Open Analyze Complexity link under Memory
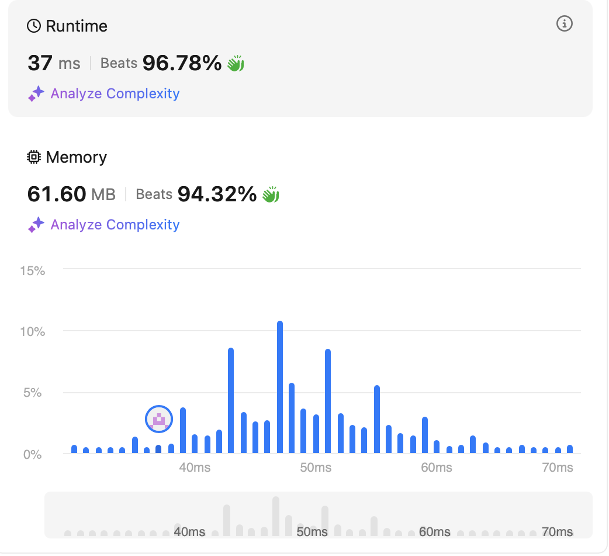609x556 pixels. click(115, 225)
